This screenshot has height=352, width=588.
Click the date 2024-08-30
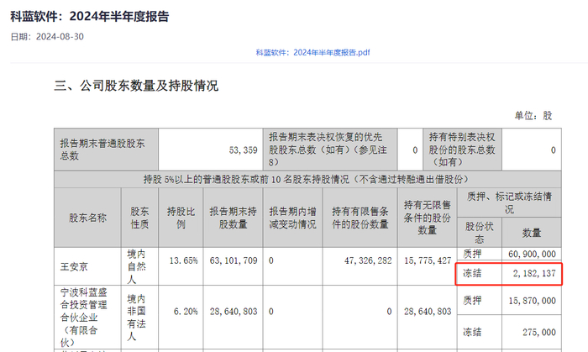pyautogui.click(x=60, y=37)
